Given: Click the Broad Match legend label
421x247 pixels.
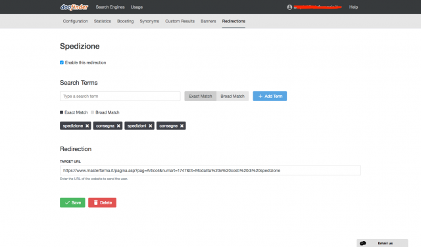Looking at the screenshot, I should point(107,112).
